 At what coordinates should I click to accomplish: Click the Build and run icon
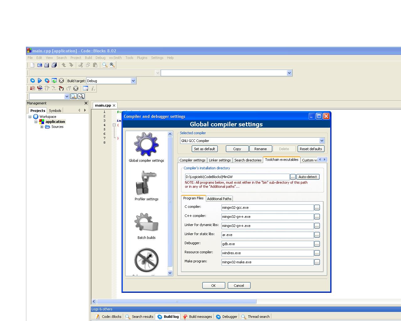click(x=47, y=81)
